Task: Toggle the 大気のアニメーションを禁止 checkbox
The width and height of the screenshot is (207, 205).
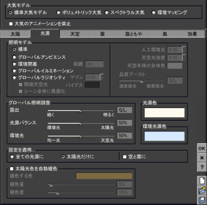Action: coord(11,23)
